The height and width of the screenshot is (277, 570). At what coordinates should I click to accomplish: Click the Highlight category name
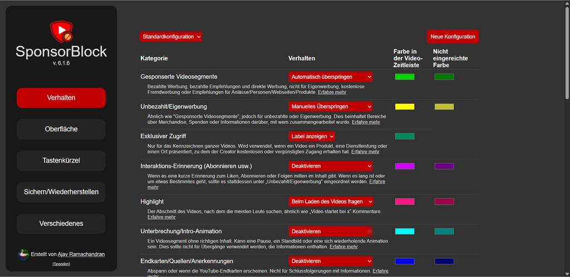152,202
